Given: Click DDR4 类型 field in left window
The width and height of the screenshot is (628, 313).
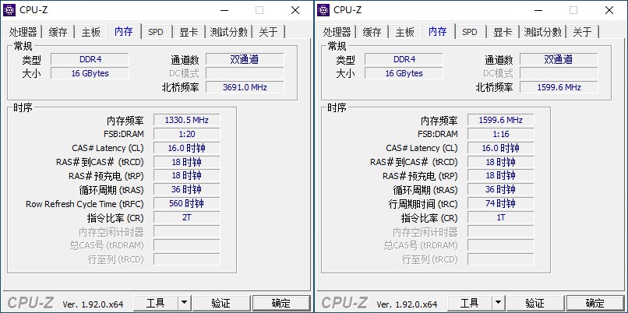Looking at the screenshot, I should coord(90,60).
